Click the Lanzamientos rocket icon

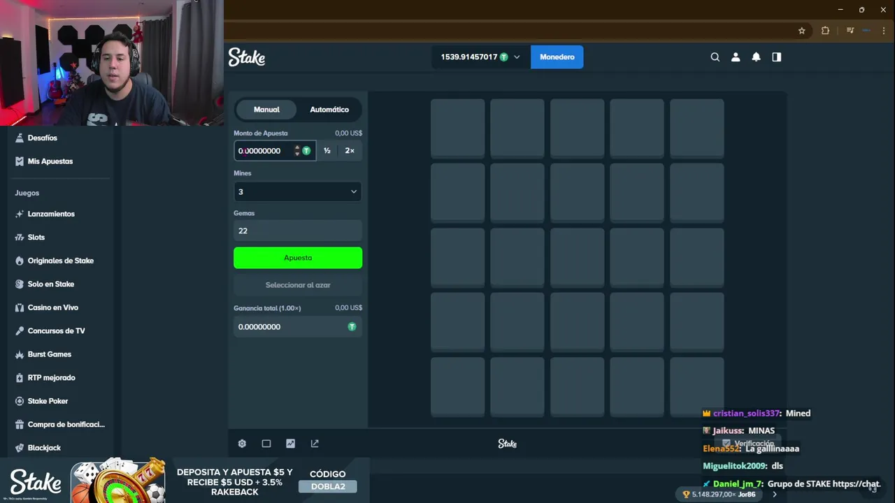click(20, 214)
